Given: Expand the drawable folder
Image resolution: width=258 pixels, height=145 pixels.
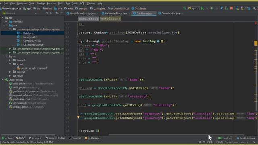Looking at the screenshot, I should (x=10, y=60).
